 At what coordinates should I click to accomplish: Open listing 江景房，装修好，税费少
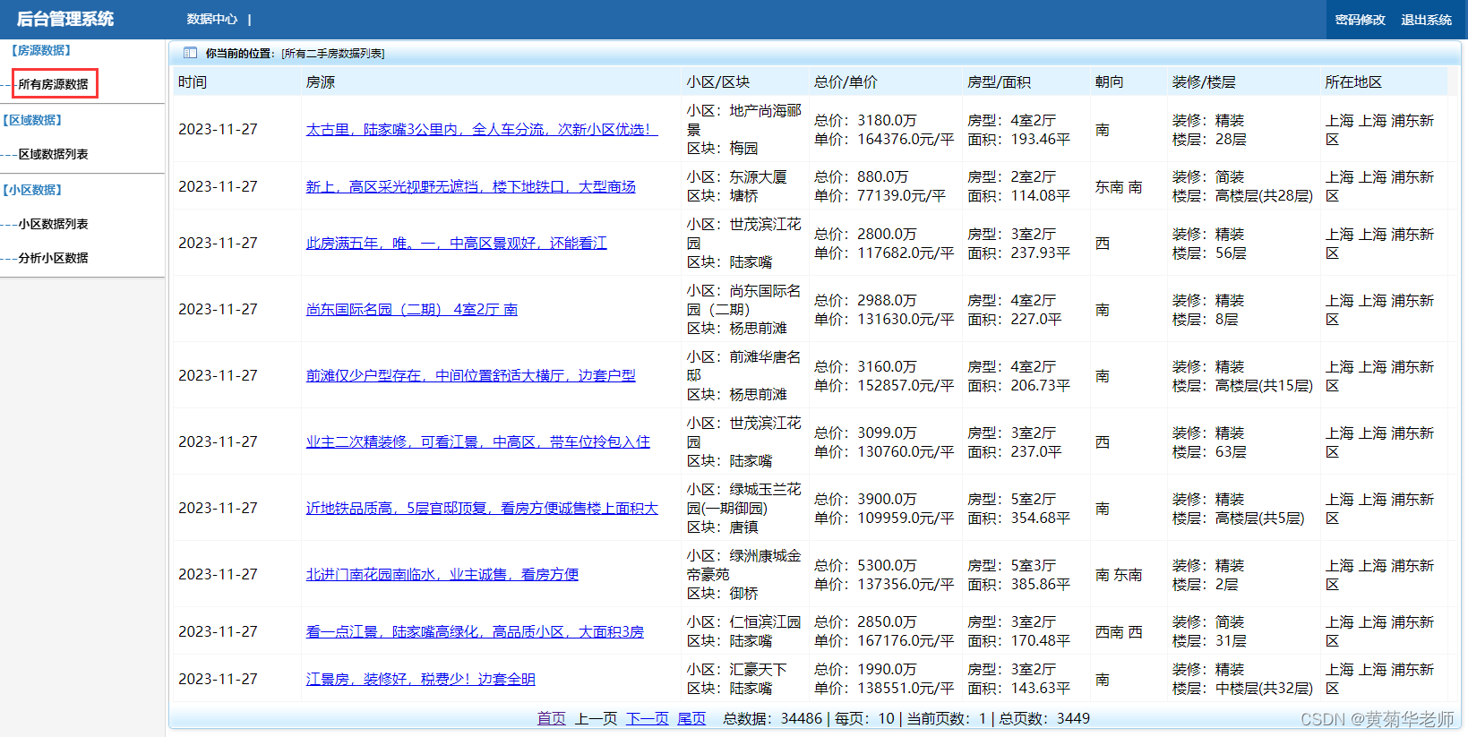click(x=421, y=679)
